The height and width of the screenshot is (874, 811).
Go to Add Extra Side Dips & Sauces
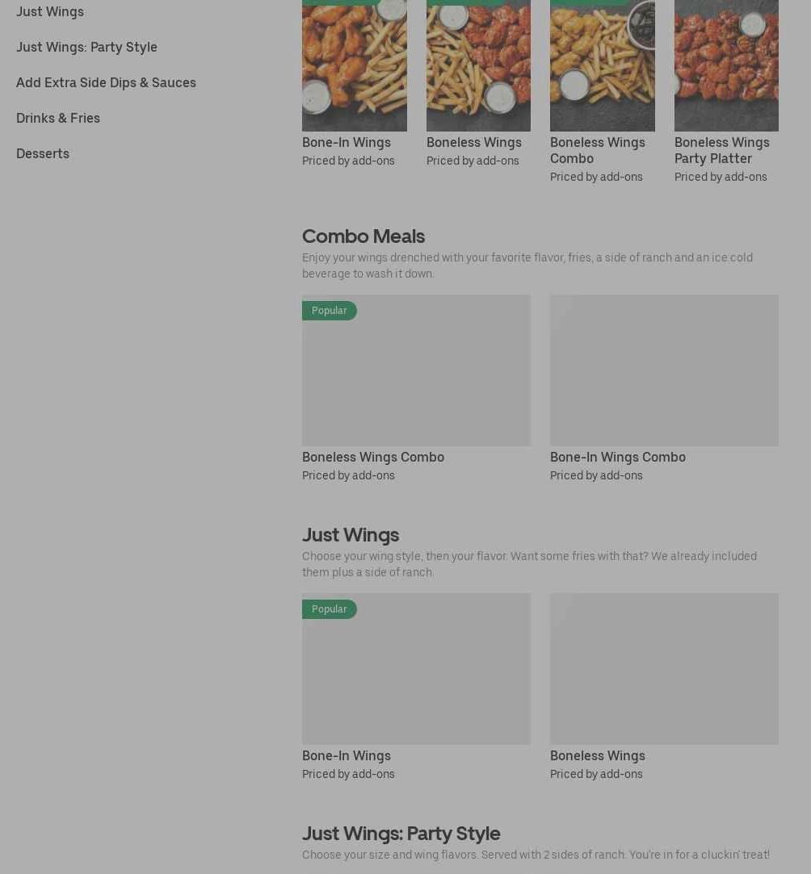106,82
